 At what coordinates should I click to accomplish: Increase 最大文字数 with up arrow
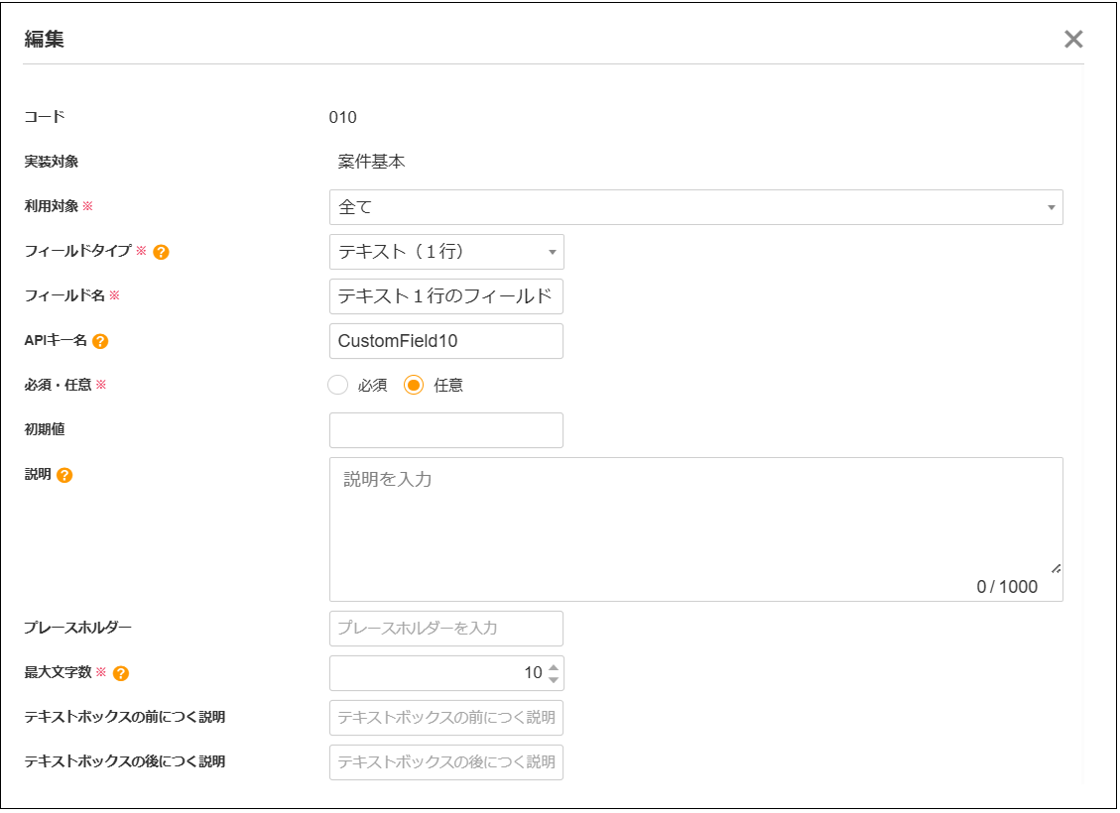[x=554, y=665]
